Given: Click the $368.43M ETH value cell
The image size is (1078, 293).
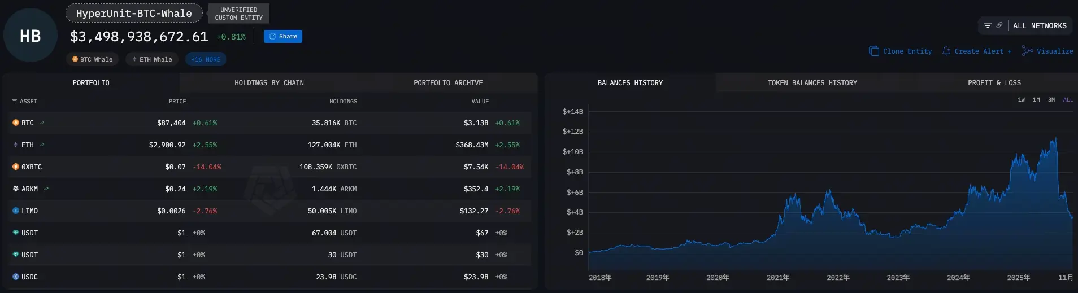Looking at the screenshot, I should 472,145.
